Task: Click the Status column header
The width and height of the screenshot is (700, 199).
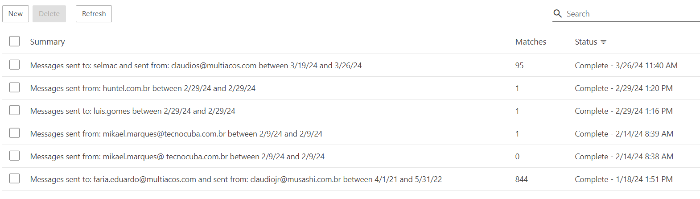Action: [x=585, y=42]
